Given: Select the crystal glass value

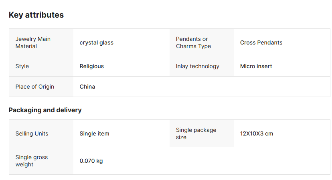Looking at the screenshot, I should point(96,42).
